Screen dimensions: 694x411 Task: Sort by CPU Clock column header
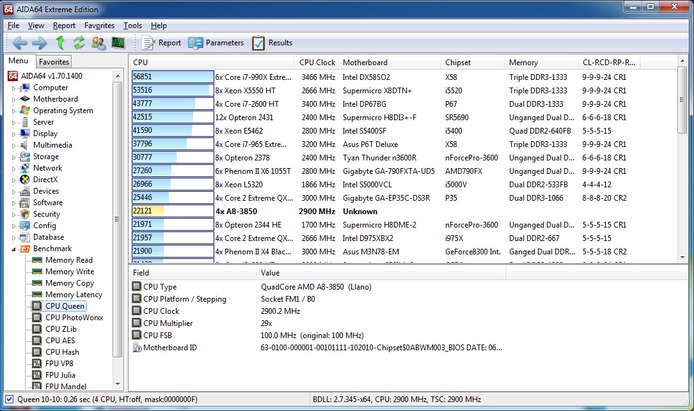click(317, 63)
